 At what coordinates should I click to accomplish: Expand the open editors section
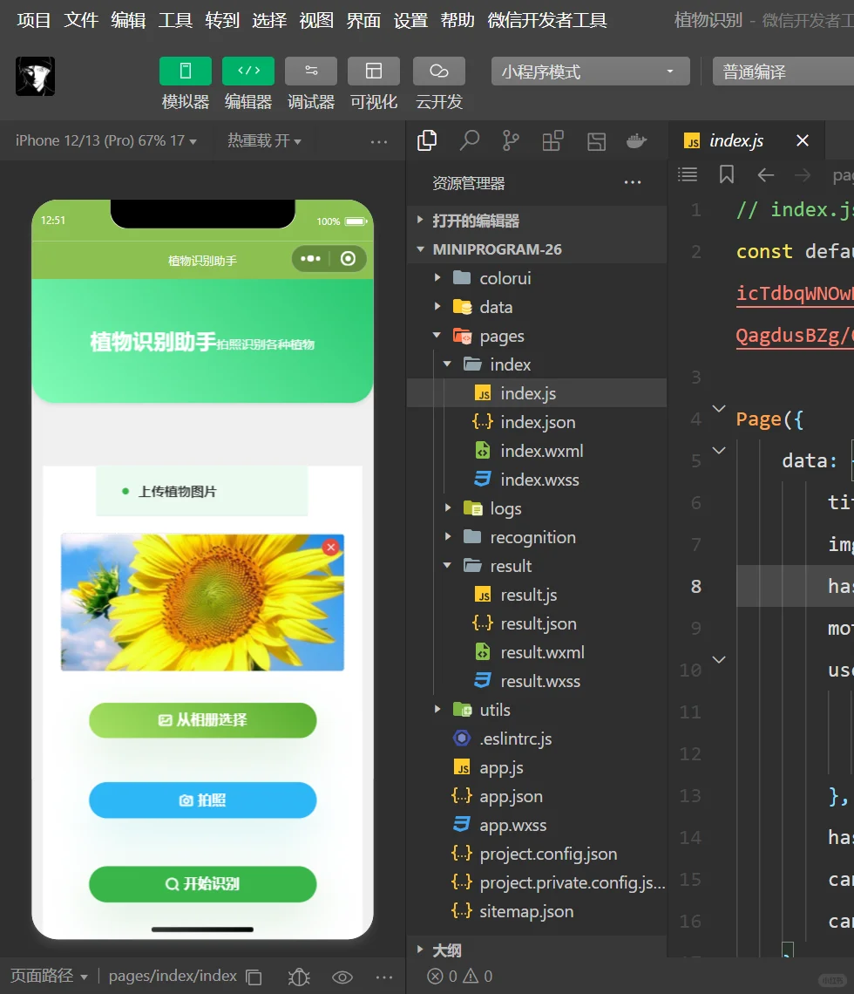tap(537, 221)
